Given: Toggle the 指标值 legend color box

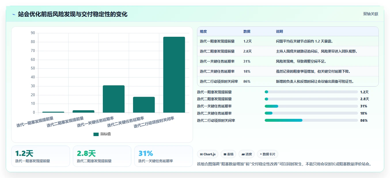Looking at the screenshot, I should 96,134.
